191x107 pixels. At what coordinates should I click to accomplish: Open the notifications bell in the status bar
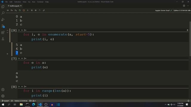188,101
